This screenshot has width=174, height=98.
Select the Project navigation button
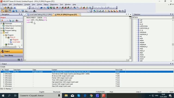[x=11, y=51]
